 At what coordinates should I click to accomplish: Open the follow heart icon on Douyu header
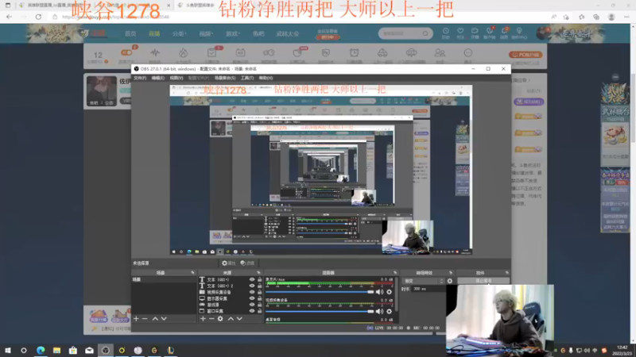coord(460,31)
